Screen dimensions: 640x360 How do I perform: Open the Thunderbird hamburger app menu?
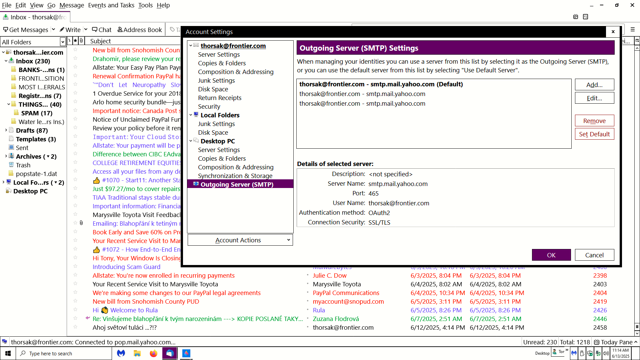click(633, 30)
